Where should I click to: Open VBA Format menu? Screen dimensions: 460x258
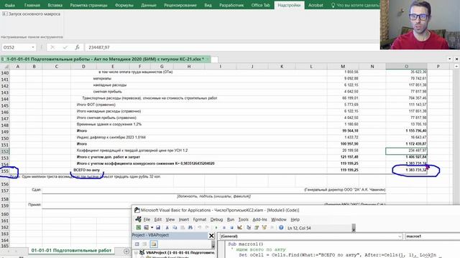click(200, 219)
